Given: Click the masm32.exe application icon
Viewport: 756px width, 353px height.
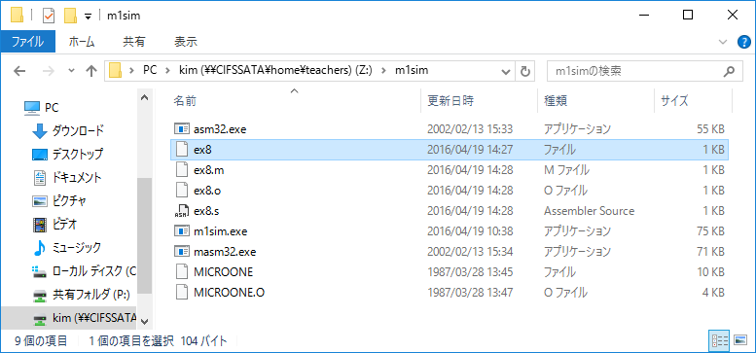Looking at the screenshot, I should click(x=181, y=252).
